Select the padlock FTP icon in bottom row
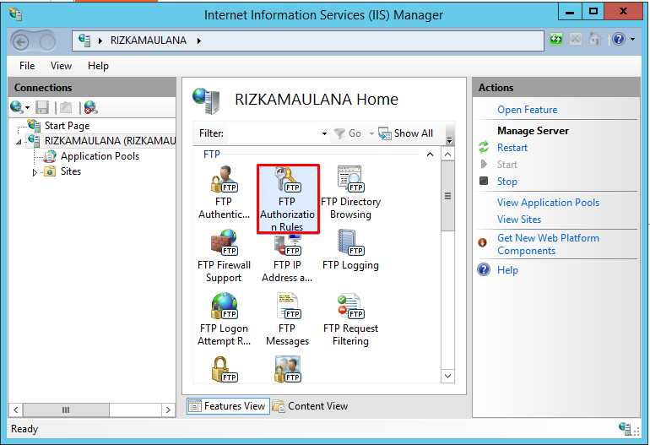This screenshot has height=445, width=650. tap(224, 369)
